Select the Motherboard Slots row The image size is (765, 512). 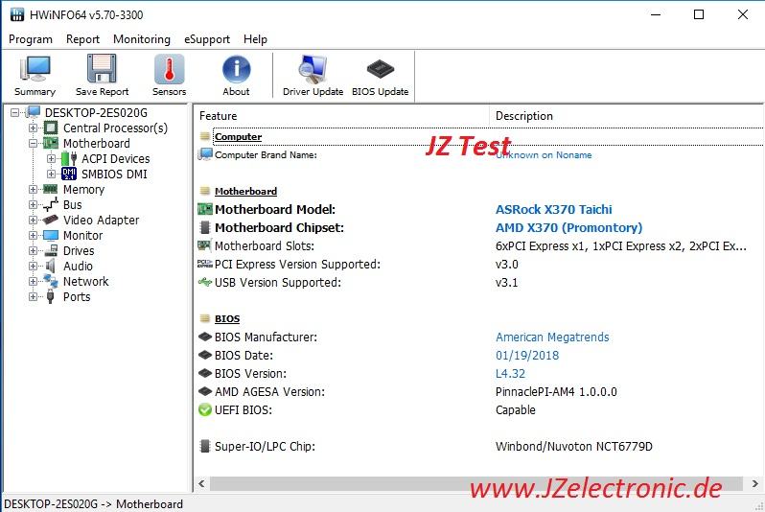pyautogui.click(x=479, y=246)
